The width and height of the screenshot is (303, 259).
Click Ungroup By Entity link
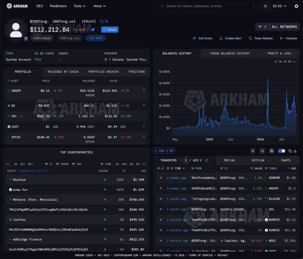click(33, 171)
